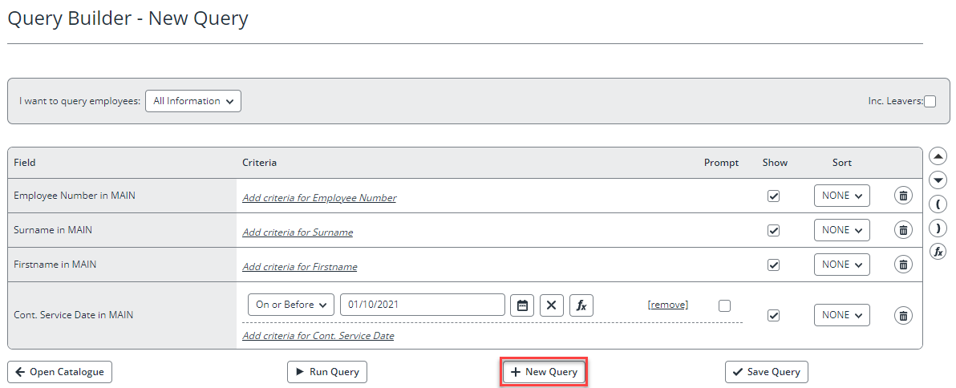956x388 pixels.
Task: Delete the Cont. Service Date row
Action: [x=903, y=315]
